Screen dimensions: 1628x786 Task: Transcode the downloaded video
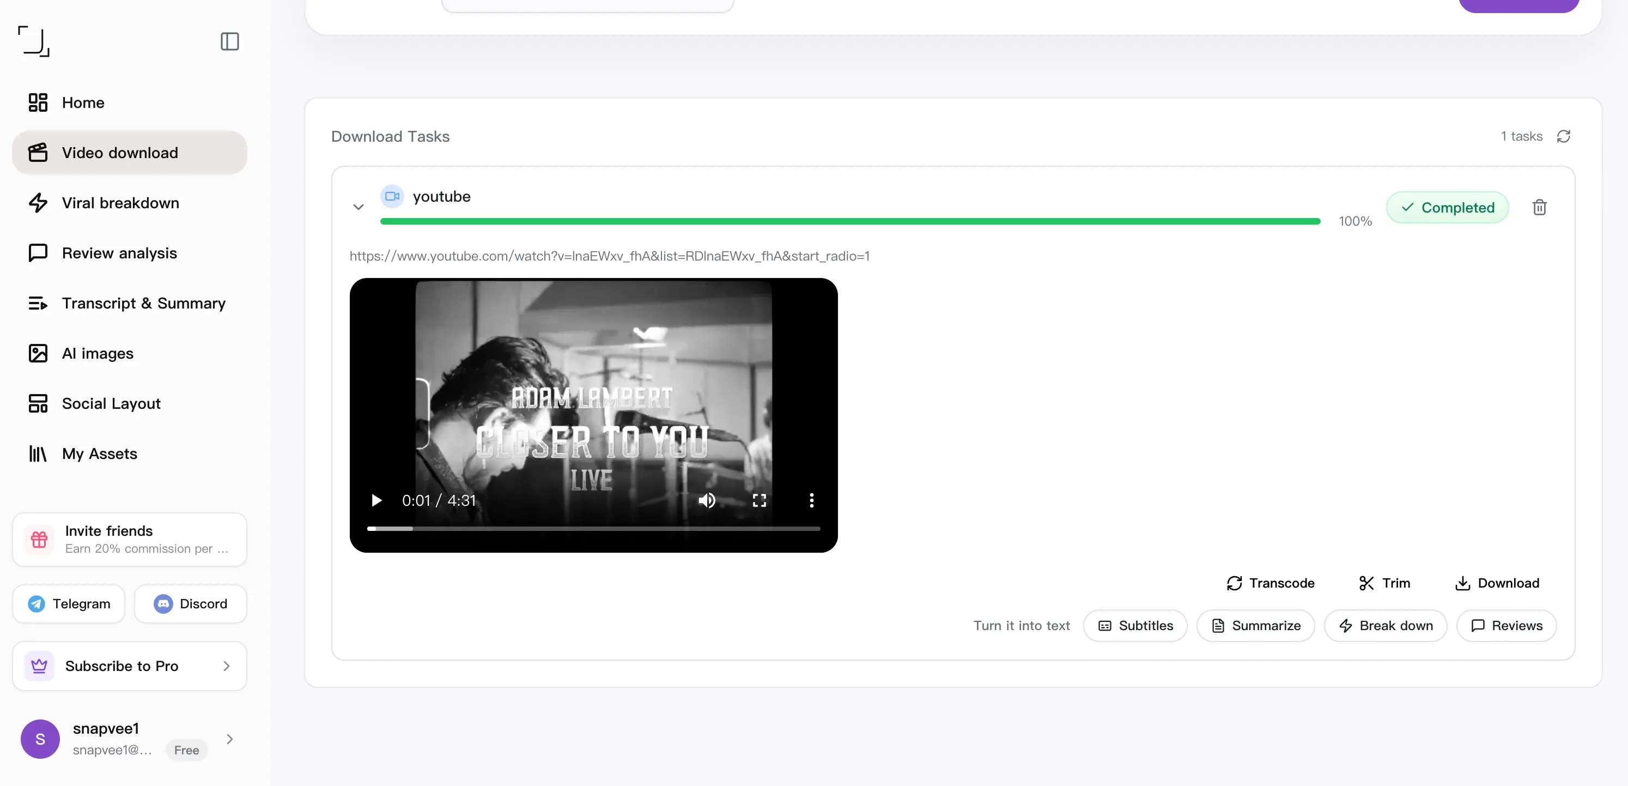click(1270, 583)
